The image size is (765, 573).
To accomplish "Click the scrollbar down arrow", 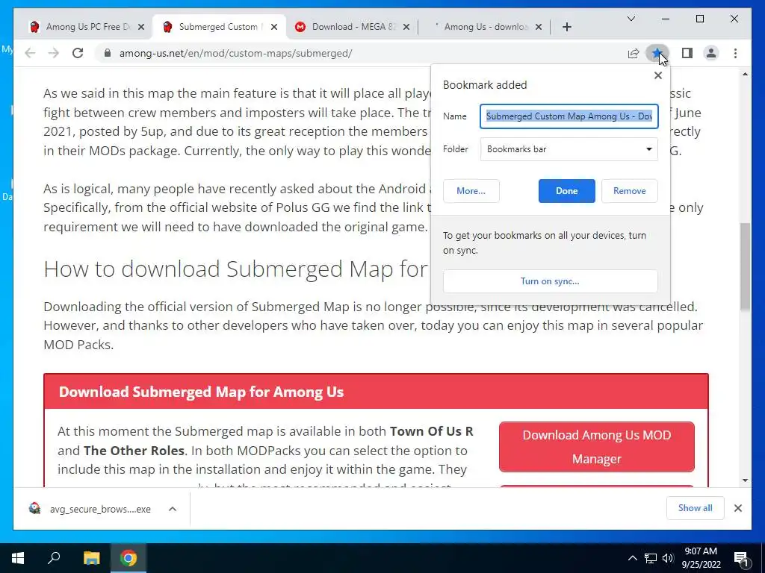I will click(x=745, y=480).
